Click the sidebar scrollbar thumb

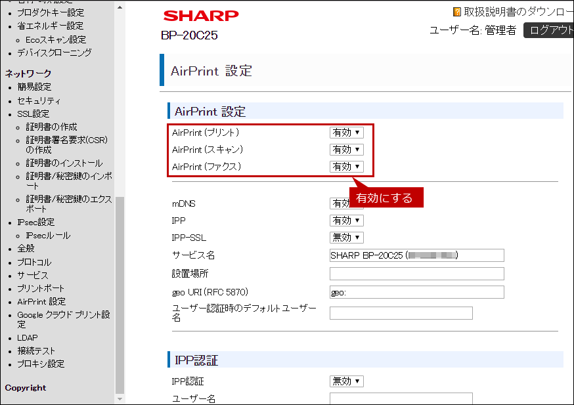[120, 295]
